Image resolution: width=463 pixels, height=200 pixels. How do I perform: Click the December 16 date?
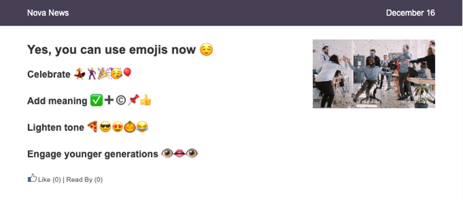[411, 13]
